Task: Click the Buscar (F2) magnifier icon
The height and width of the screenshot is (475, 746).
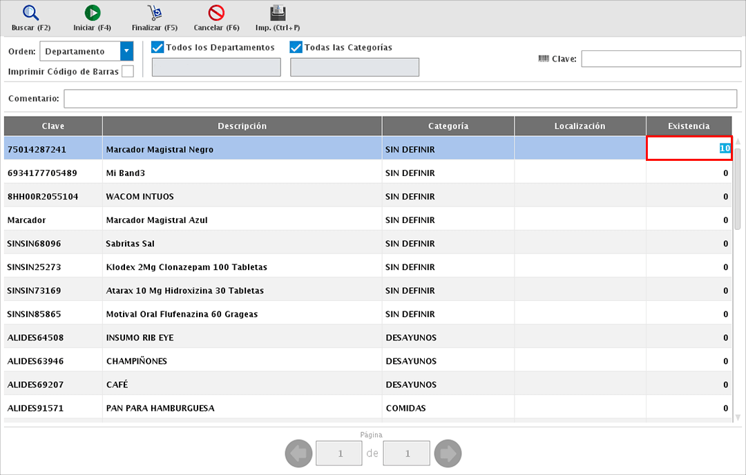Action: 31,12
